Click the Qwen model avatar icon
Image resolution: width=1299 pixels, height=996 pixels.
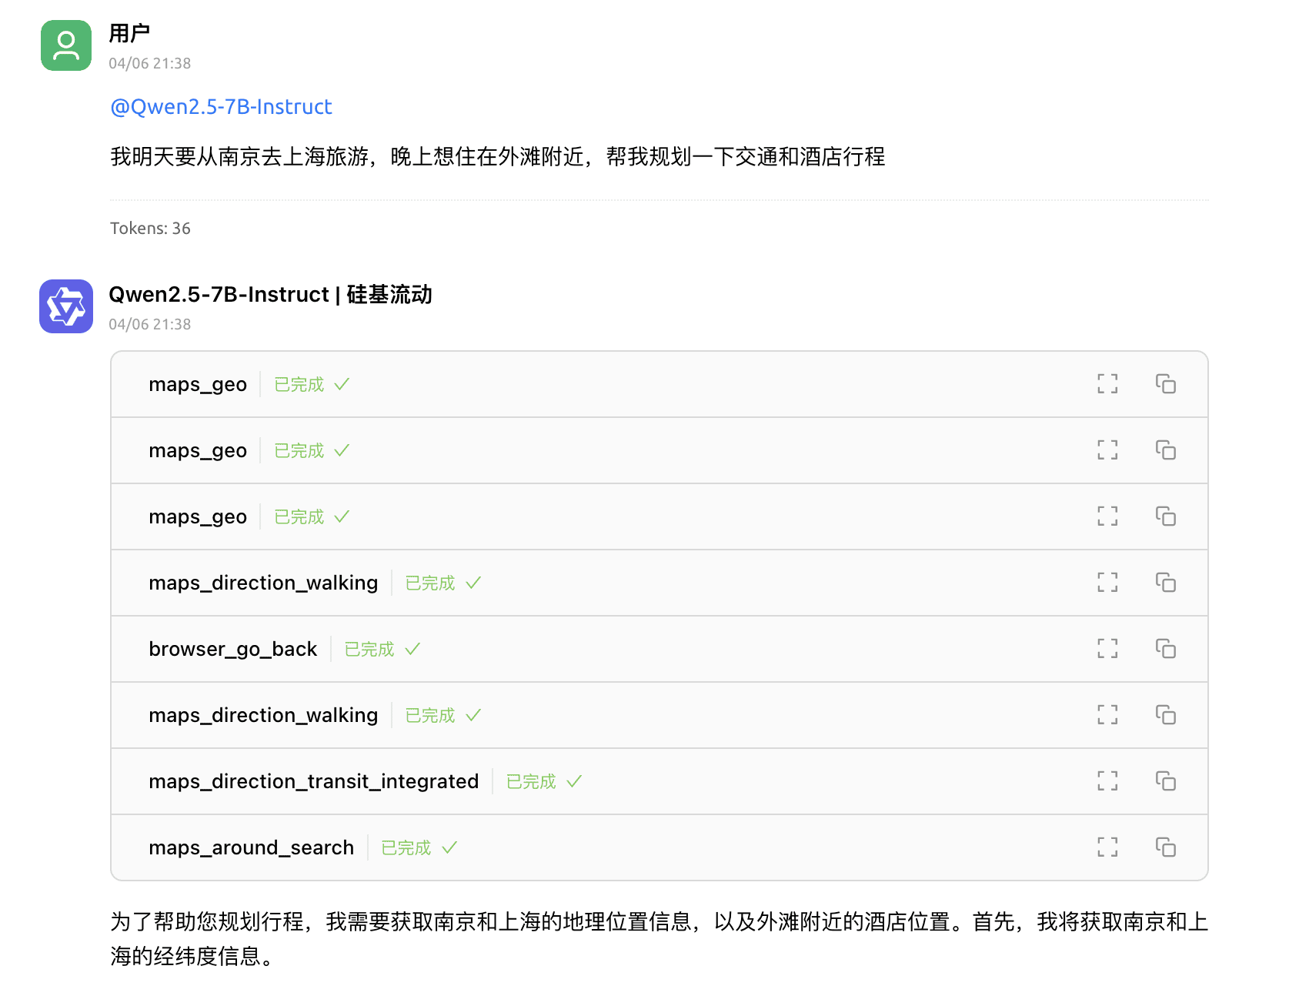(x=66, y=306)
